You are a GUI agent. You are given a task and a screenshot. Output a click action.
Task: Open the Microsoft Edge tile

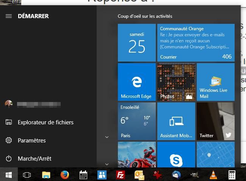pyautogui.click(x=136, y=82)
